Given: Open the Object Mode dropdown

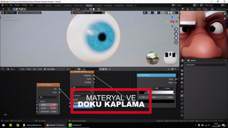Looking at the screenshot, I should point(9,13).
